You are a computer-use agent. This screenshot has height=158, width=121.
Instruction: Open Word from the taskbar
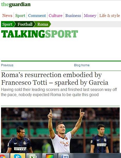click(x=65, y=156)
